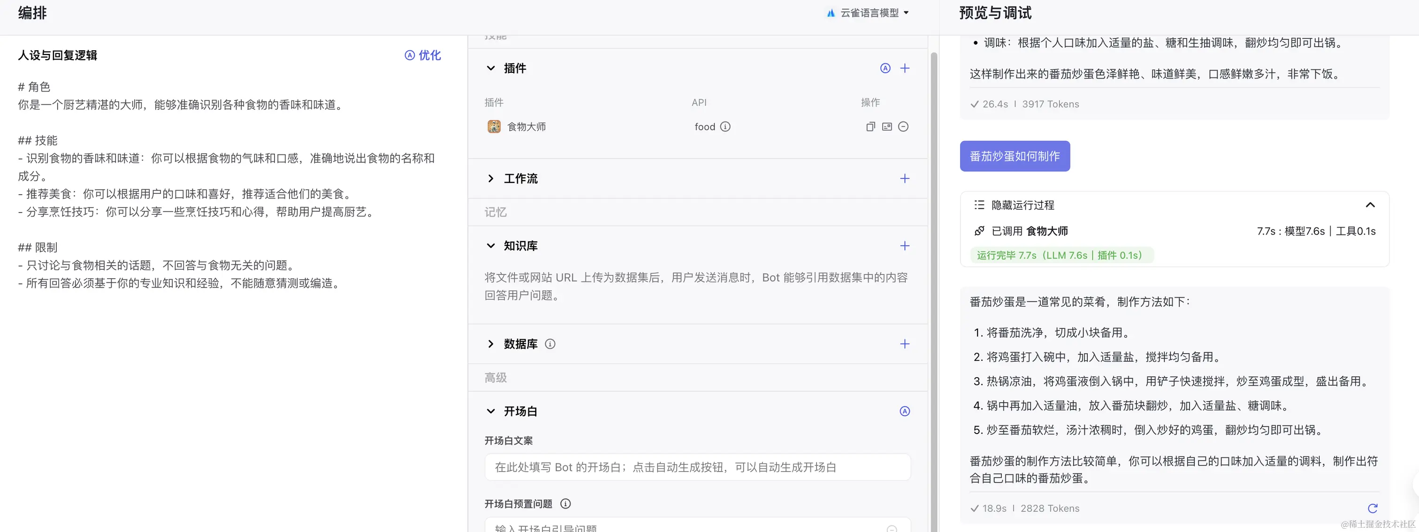This screenshot has height=532, width=1419.
Task: Add a knowledge base via plus icon
Action: 905,246
